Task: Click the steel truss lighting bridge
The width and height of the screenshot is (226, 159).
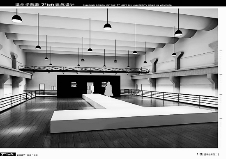Action: coord(84,69)
